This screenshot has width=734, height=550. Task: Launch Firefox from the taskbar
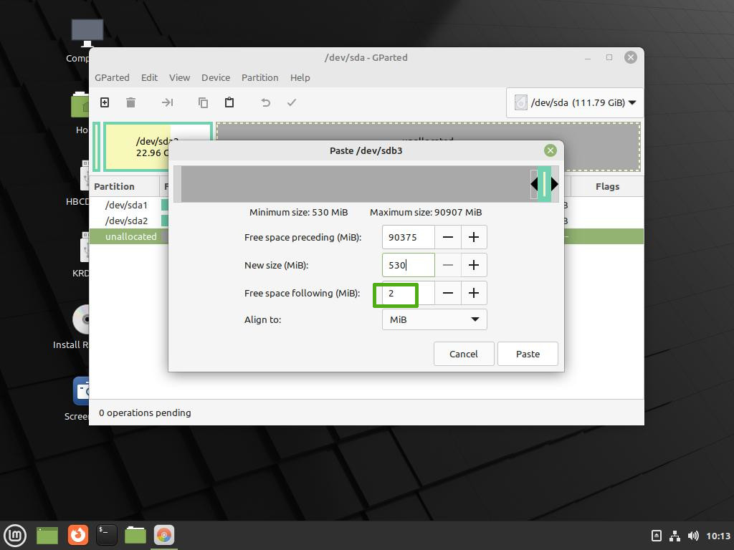(x=77, y=534)
